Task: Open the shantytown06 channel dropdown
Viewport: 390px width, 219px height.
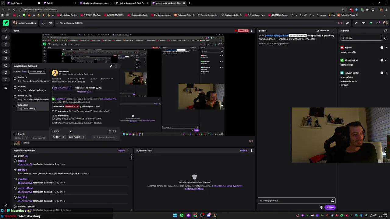Action: [x=25, y=23]
